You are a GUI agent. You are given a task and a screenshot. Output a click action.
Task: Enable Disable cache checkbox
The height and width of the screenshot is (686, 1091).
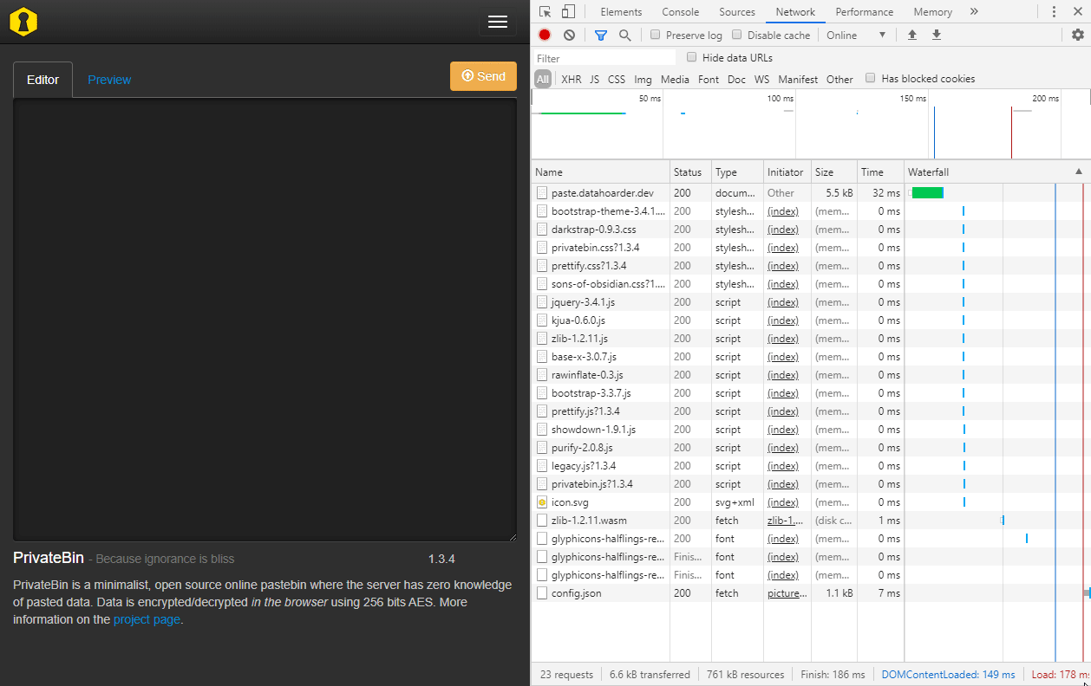click(x=737, y=35)
